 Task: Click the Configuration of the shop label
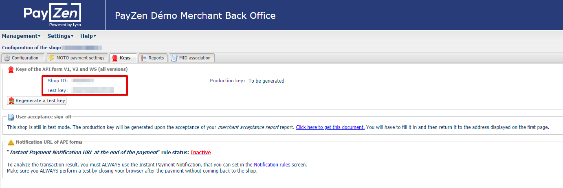pos(31,48)
